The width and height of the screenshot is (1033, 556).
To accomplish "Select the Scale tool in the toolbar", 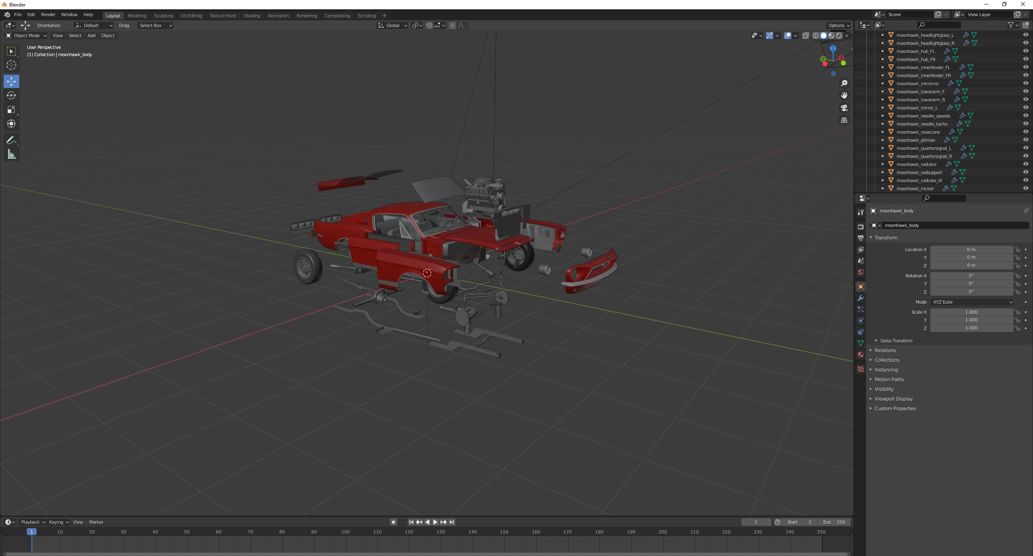I will click(11, 110).
